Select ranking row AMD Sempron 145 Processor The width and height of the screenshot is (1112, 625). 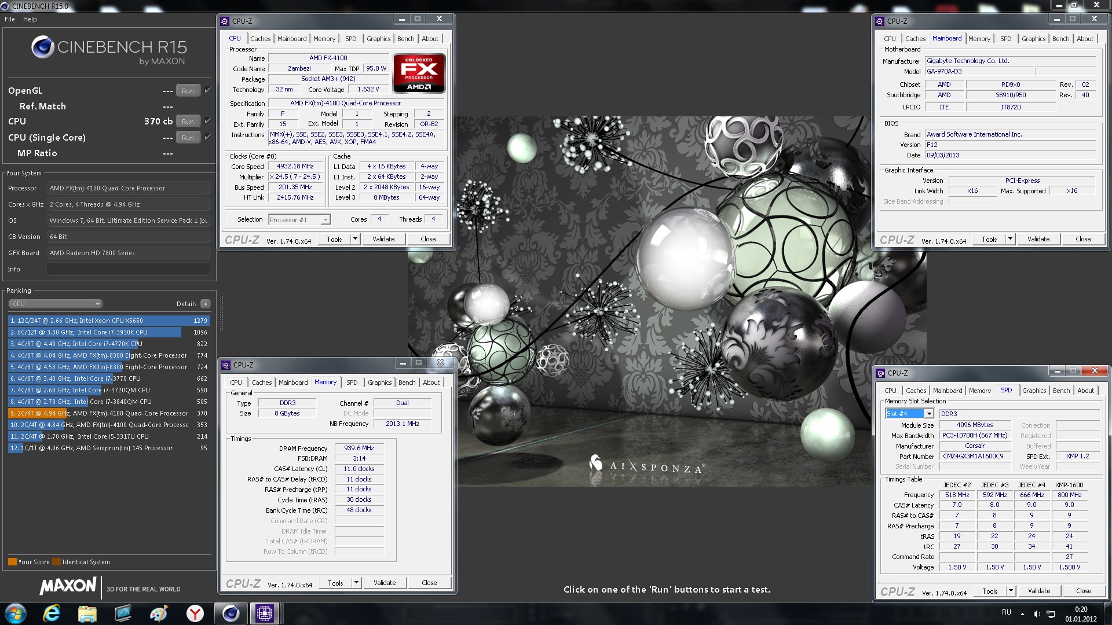(109, 448)
